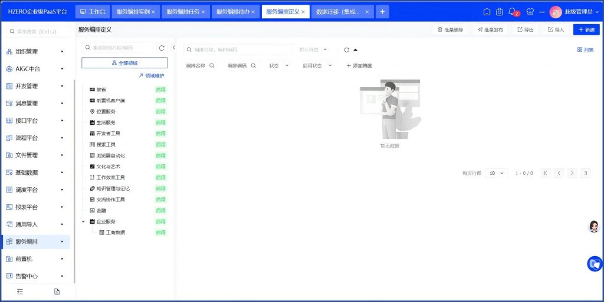Collapse the left domain panel arrow
This screenshot has height=302, width=604.
(173, 48)
